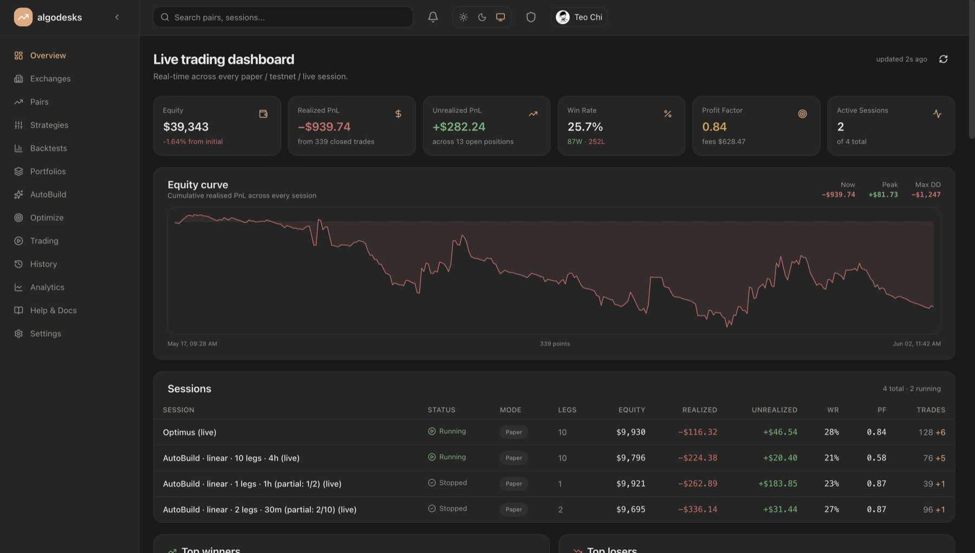The image size is (975, 553).
Task: Click the +$282.24 unrealized value
Action: click(x=459, y=127)
